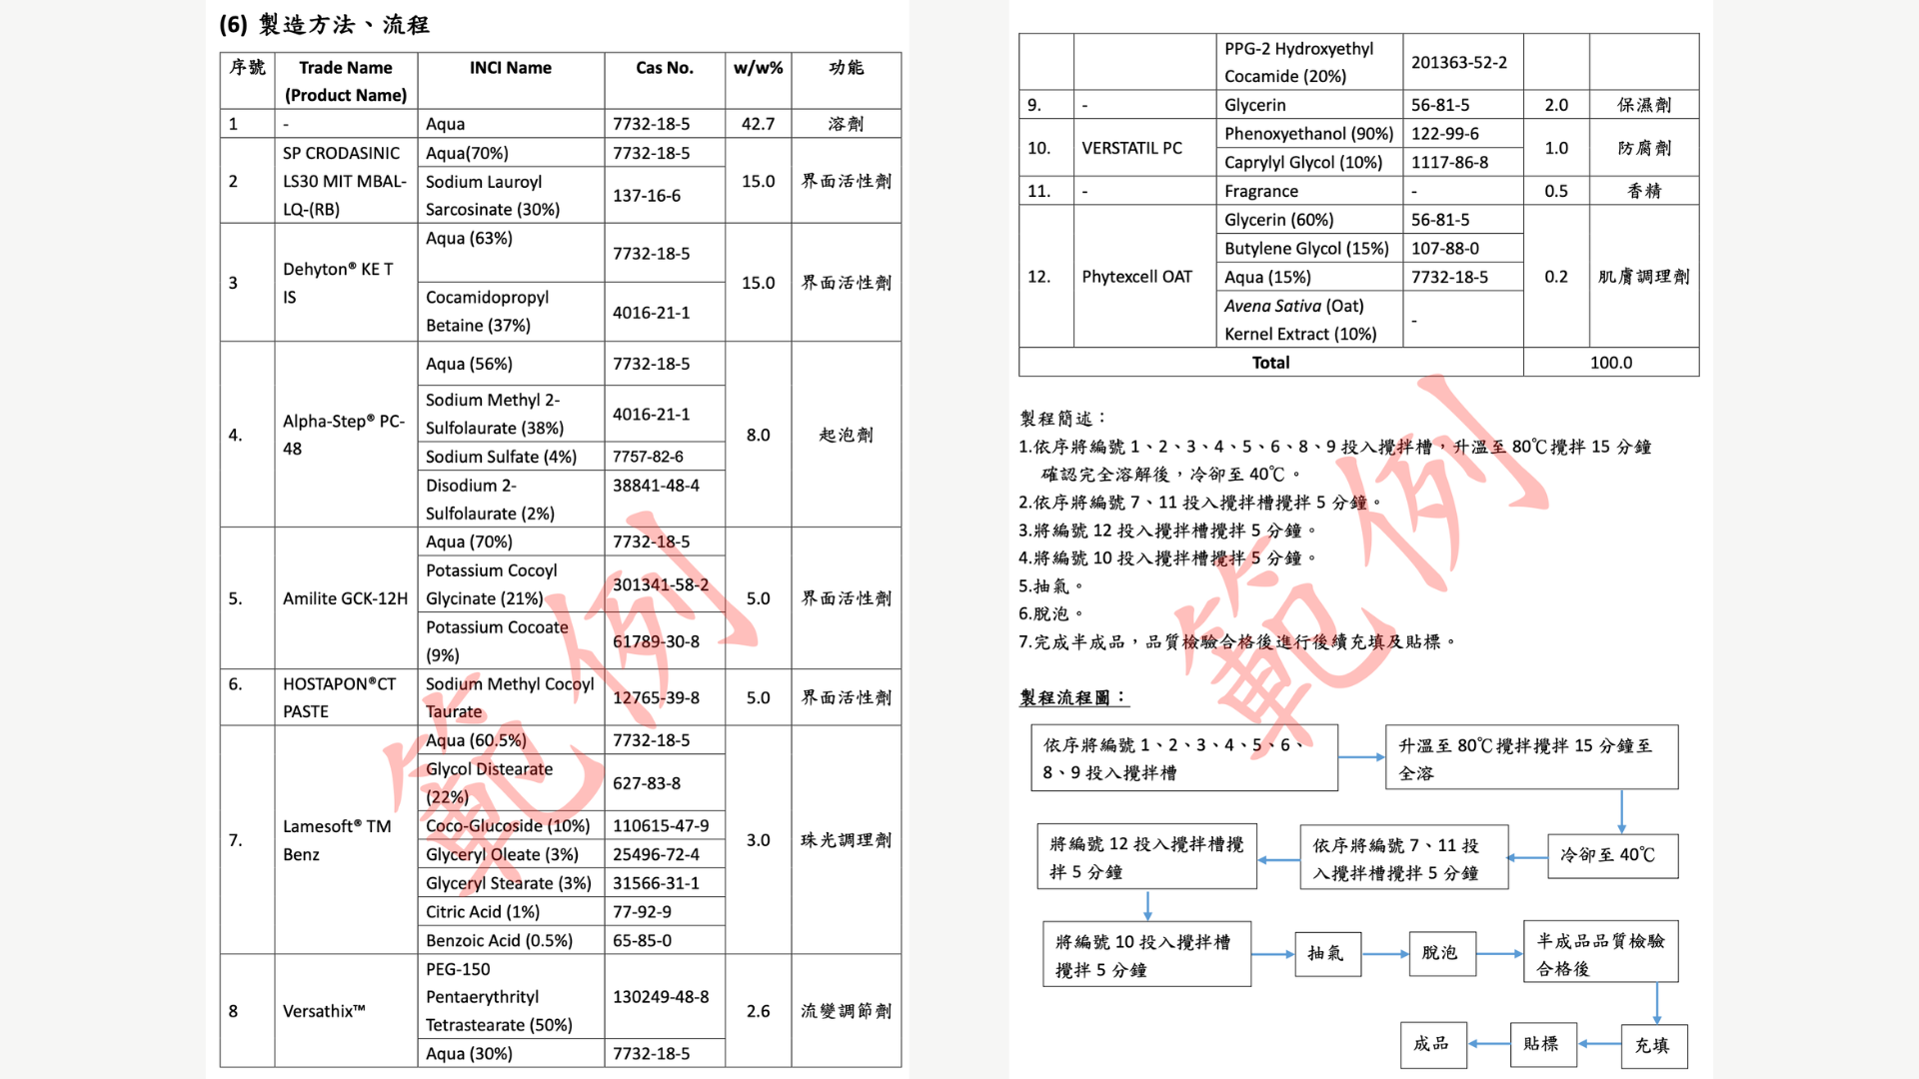Select 'Butylene Glycol (15%)' cell
The width and height of the screenshot is (1919, 1079).
tap(1309, 249)
